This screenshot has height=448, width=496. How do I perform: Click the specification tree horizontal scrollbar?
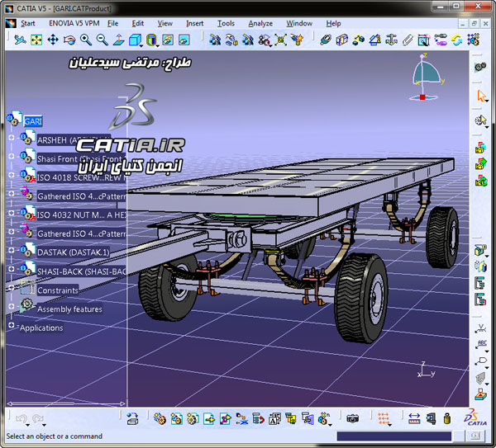[66, 403]
